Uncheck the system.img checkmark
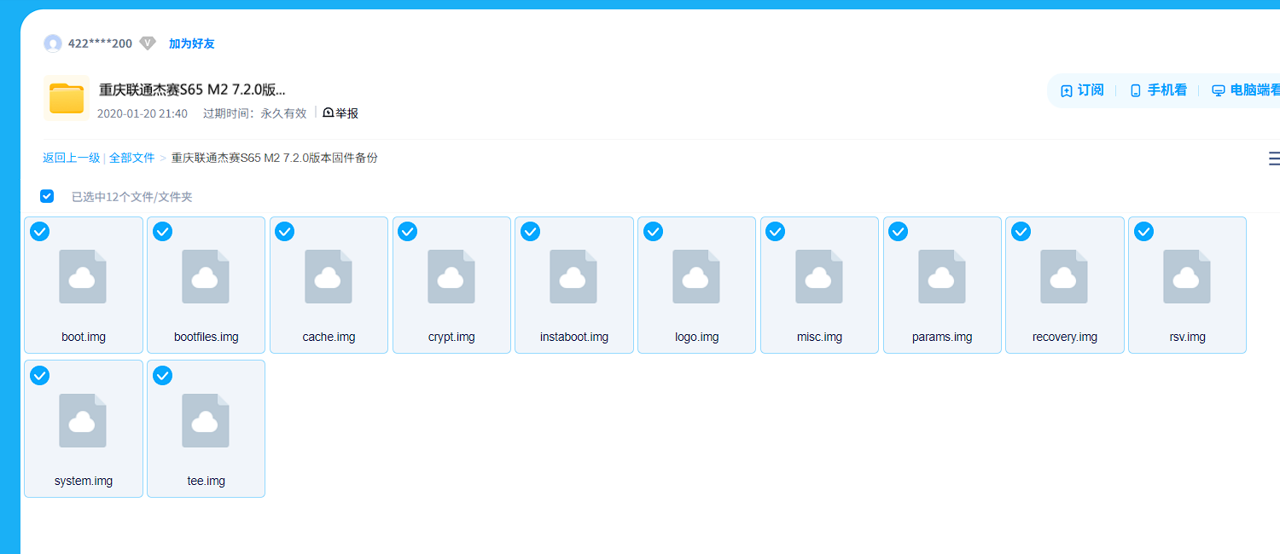 [39, 375]
